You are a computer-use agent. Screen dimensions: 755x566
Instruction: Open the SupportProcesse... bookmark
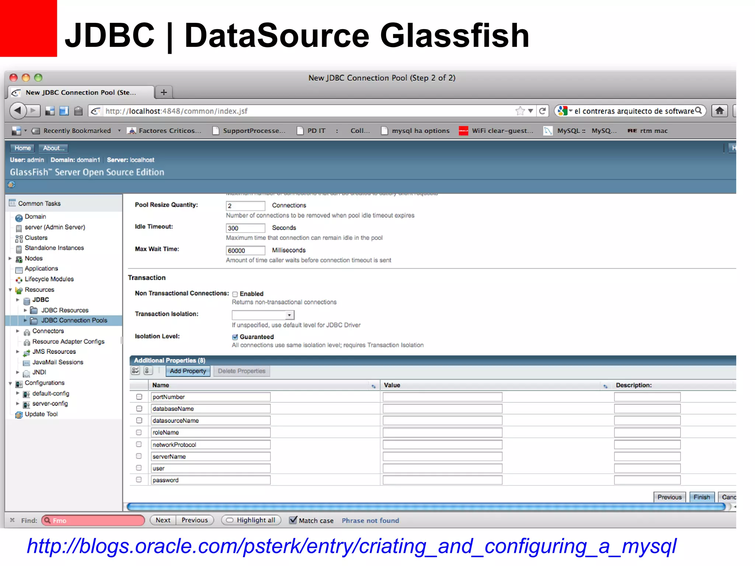pyautogui.click(x=249, y=131)
